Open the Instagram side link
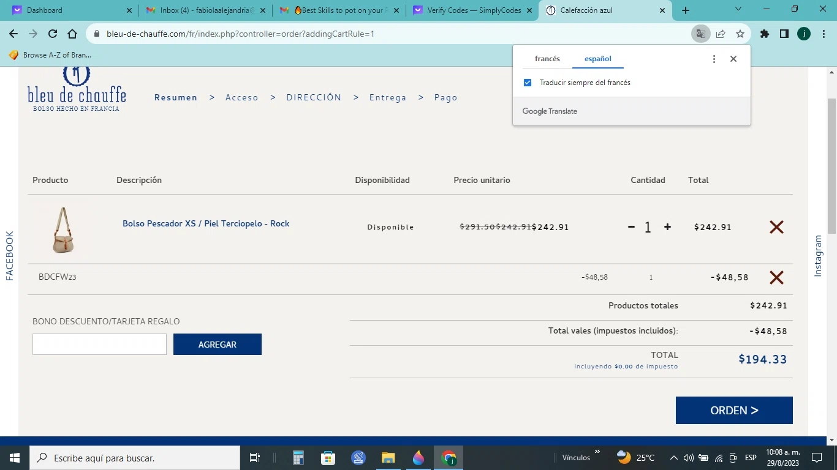 point(818,256)
